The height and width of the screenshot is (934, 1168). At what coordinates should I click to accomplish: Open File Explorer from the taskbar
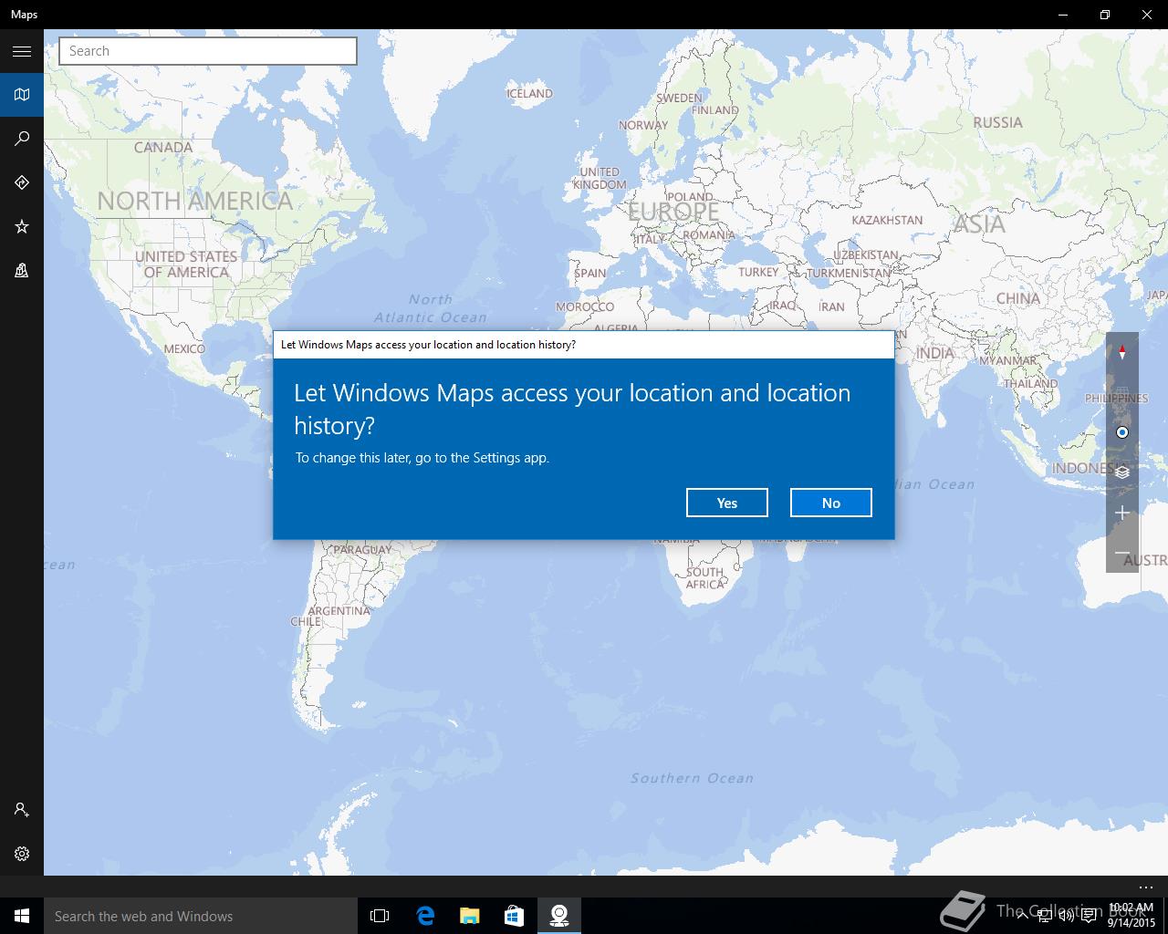(x=470, y=916)
